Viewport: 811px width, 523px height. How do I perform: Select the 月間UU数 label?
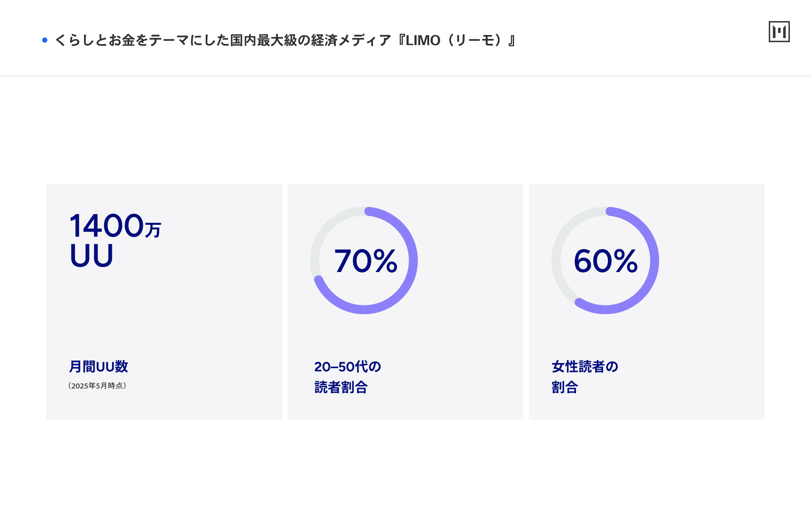(x=98, y=366)
